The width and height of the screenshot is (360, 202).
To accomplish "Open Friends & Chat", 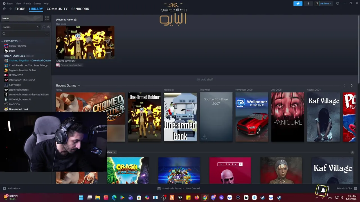I will [347, 188].
